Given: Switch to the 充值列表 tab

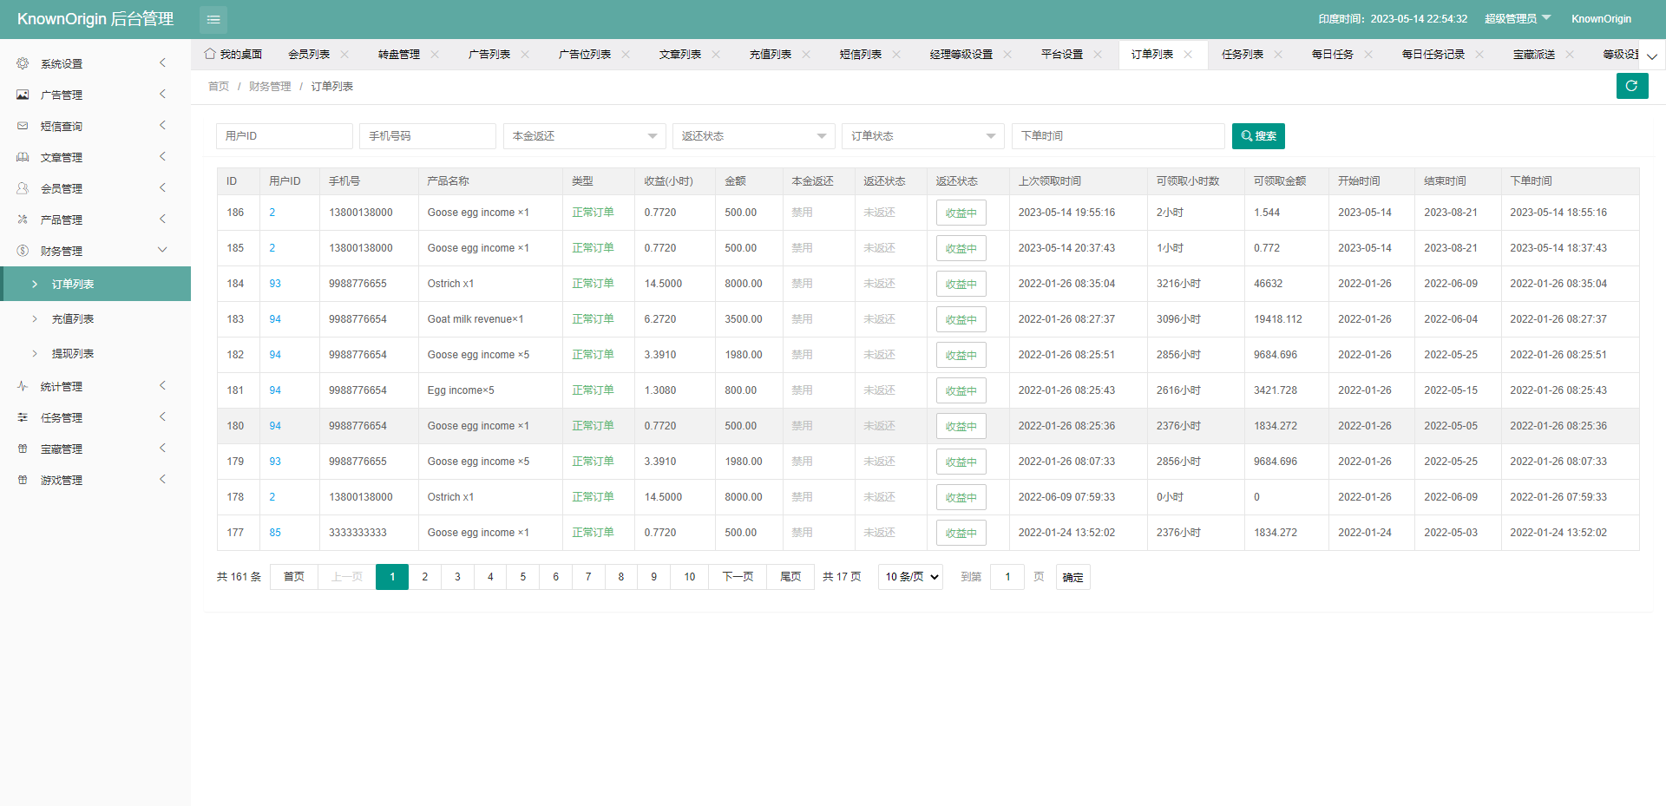Looking at the screenshot, I should pyautogui.click(x=770, y=54).
